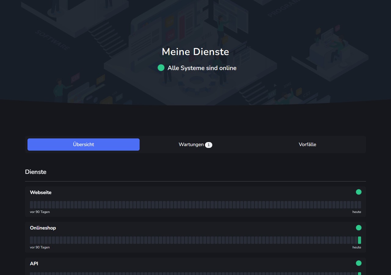Click vor 90 Tagen label under Onlineshop
This screenshot has width=391, height=275.
(40, 247)
